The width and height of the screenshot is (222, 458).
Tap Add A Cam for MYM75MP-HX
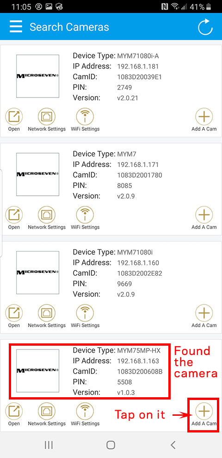coord(203,414)
